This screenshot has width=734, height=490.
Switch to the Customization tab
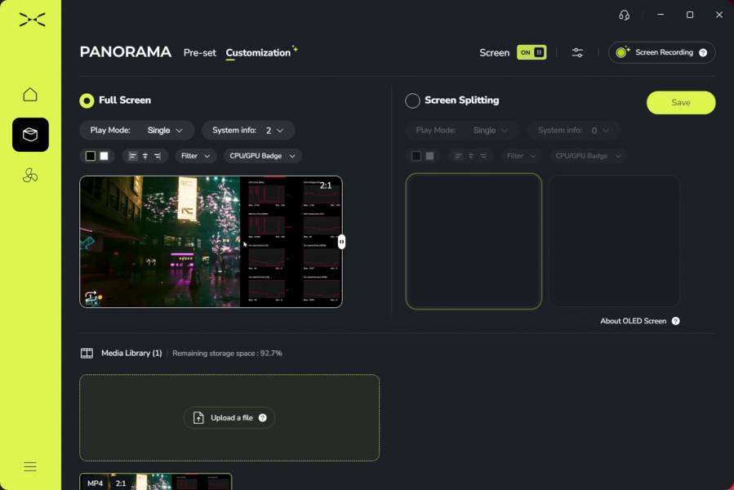click(x=258, y=53)
